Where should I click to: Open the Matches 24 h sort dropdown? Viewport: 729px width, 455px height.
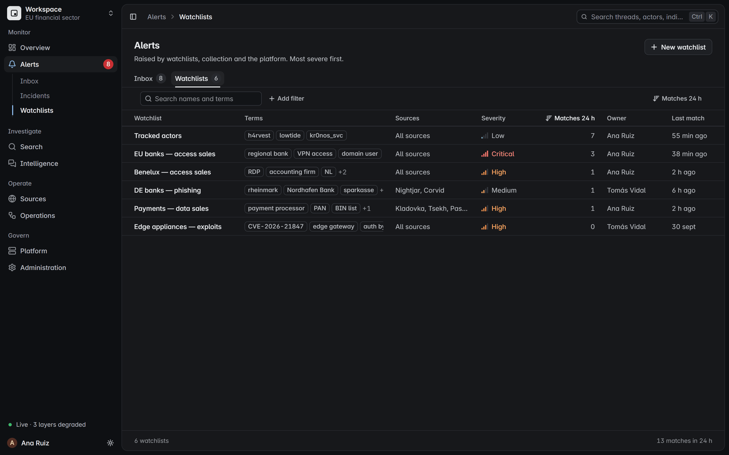point(677,99)
